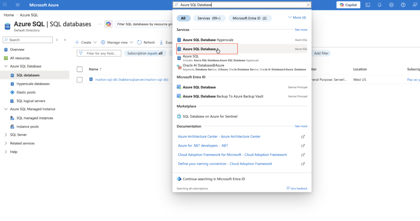The width and height of the screenshot is (420, 221).
Task: Sort by the Name column header
Action: point(95,69)
